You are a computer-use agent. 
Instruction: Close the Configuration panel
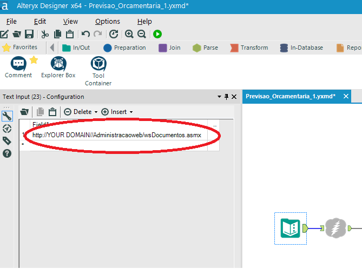234,97
